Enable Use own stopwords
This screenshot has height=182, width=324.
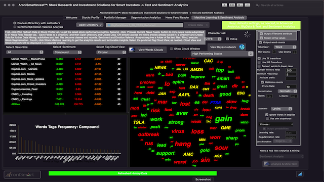(x=267, y=119)
